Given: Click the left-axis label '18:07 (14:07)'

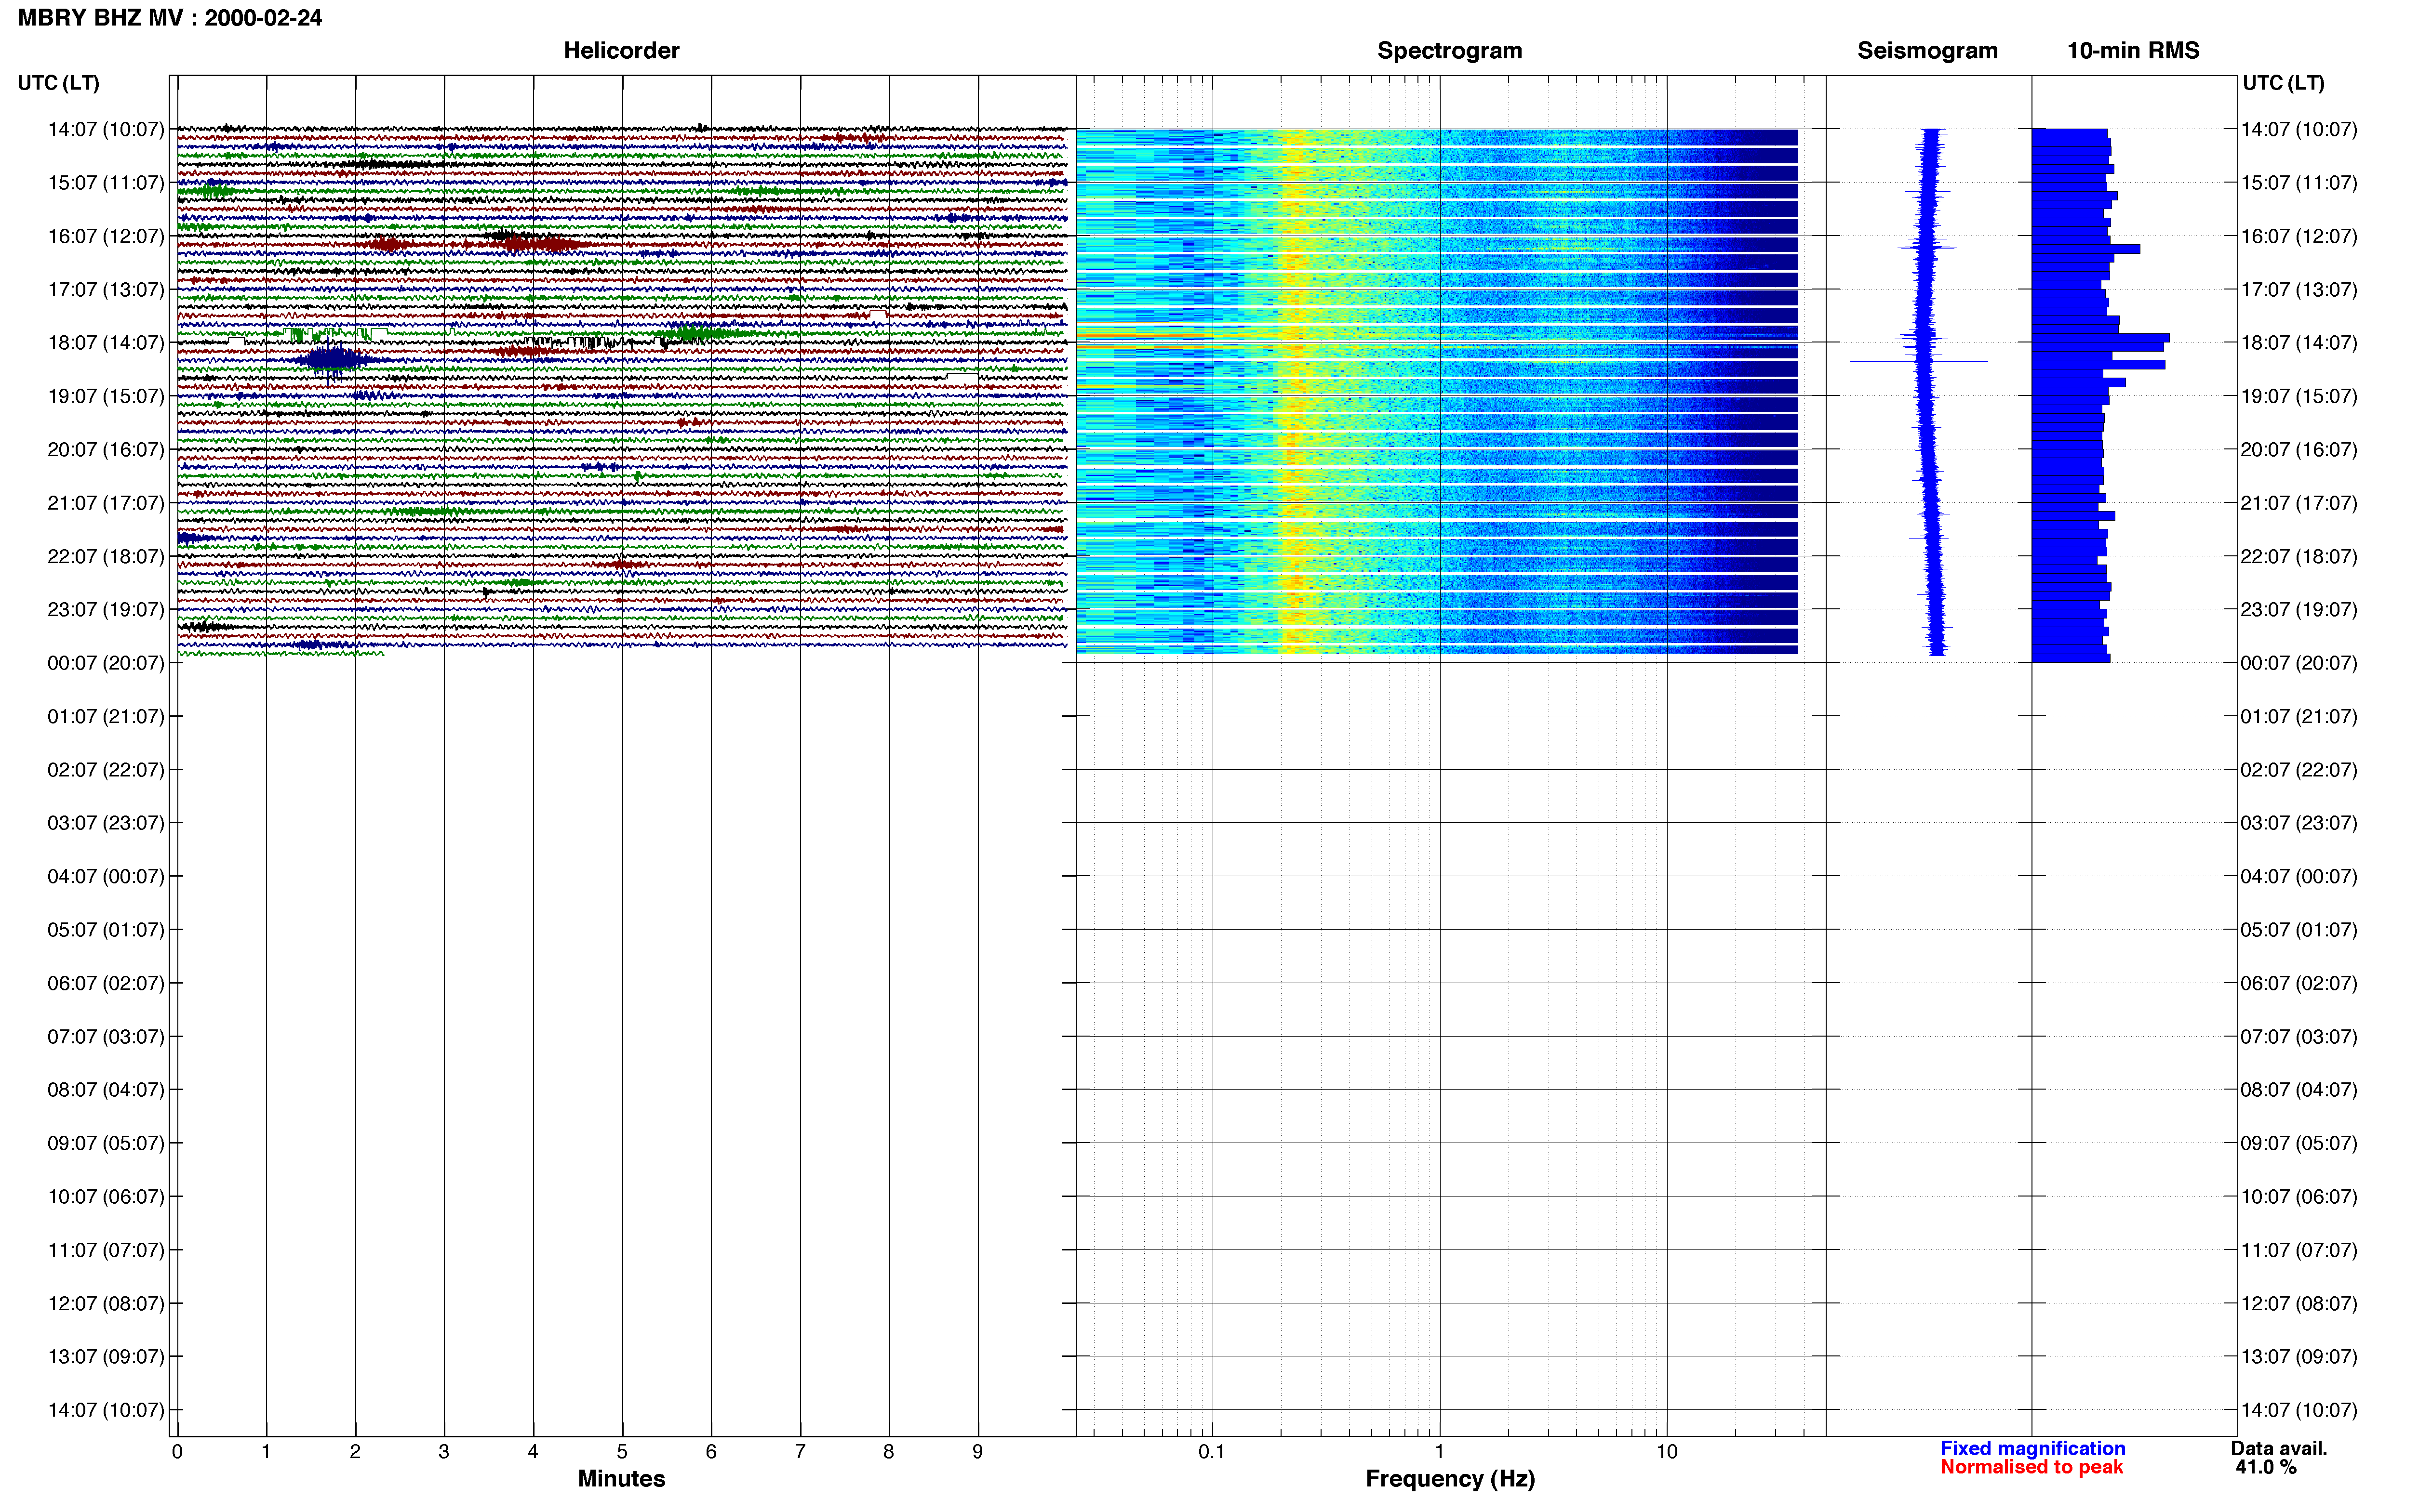Looking at the screenshot, I should click(106, 342).
